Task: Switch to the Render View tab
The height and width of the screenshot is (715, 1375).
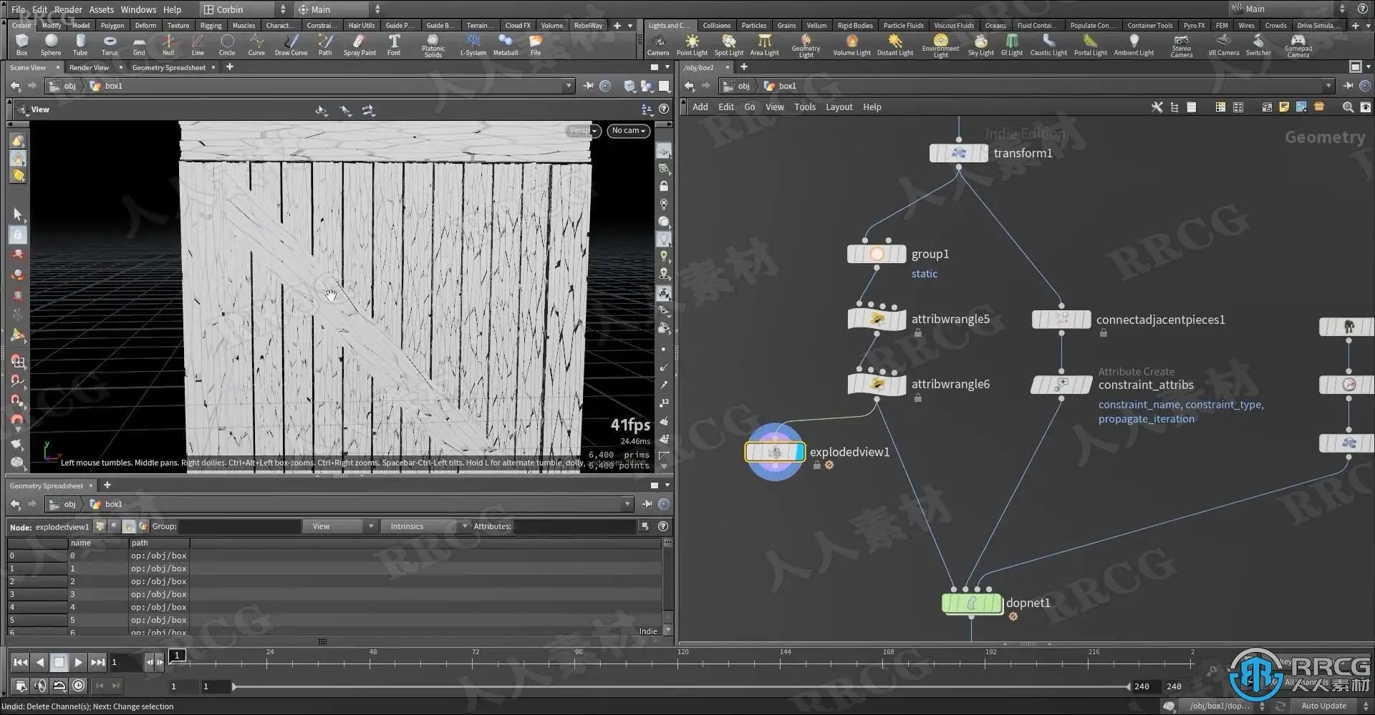Action: pos(89,67)
